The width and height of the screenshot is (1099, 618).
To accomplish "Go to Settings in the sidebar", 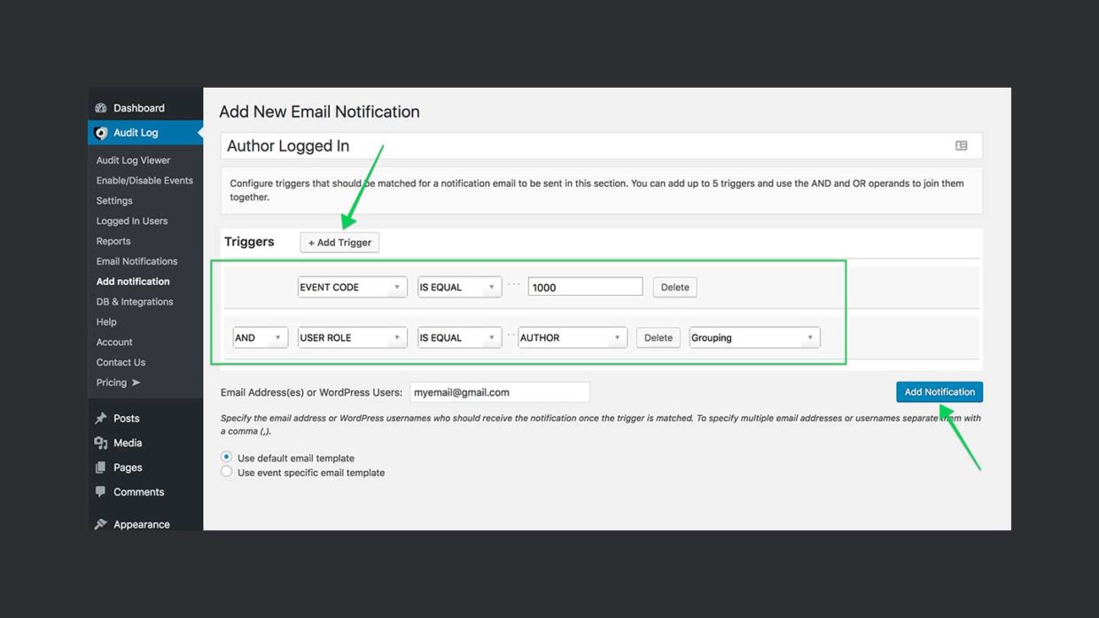I will [113, 200].
